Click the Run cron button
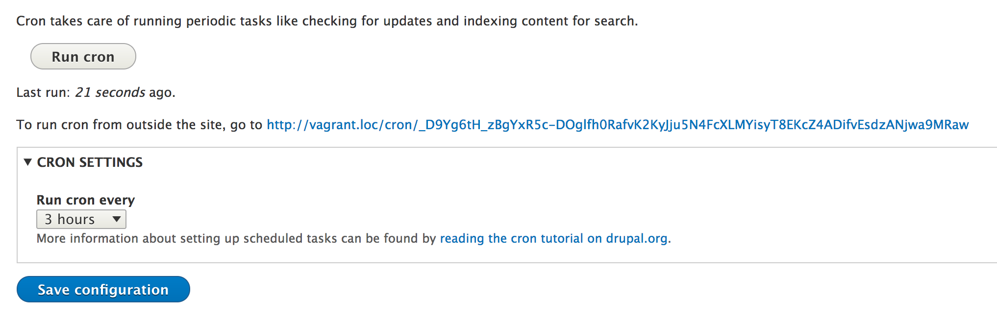Image resolution: width=997 pixels, height=320 pixels. pos(83,57)
